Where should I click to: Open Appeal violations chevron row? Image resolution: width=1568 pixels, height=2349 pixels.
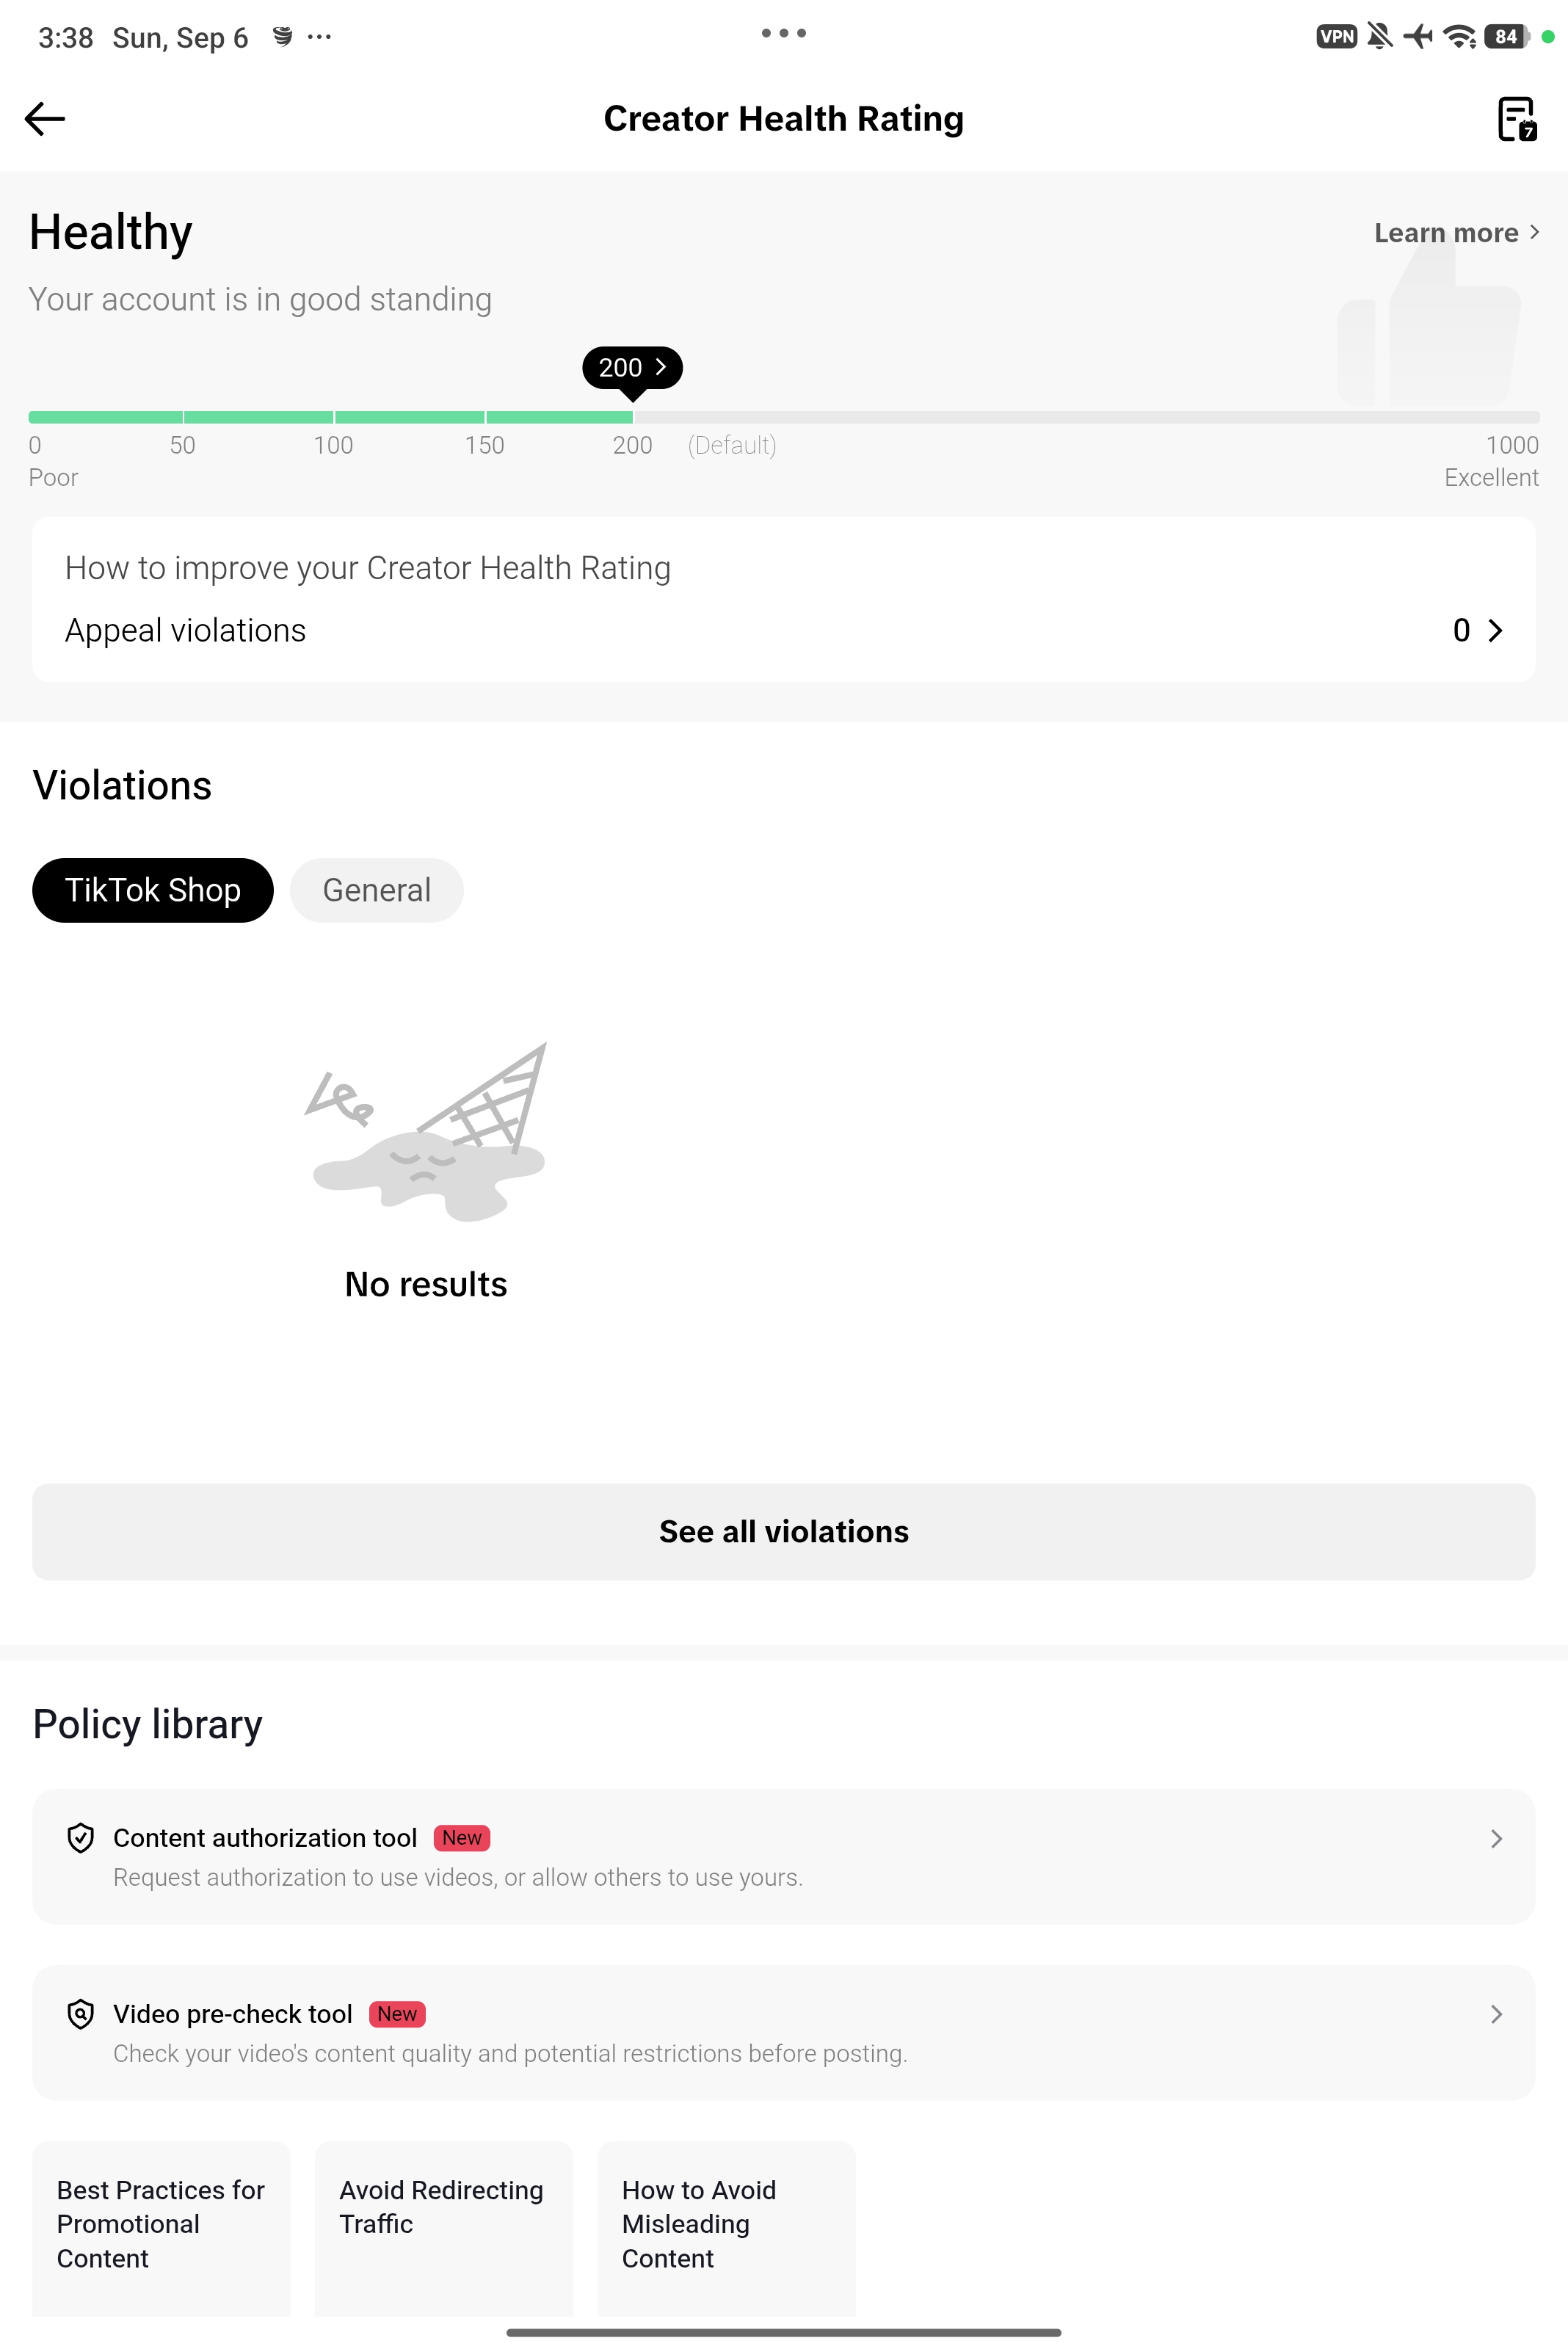pyautogui.click(x=783, y=630)
